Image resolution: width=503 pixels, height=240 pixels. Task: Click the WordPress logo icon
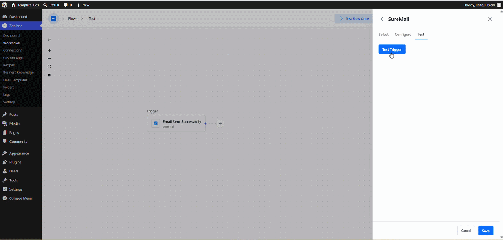4,5
